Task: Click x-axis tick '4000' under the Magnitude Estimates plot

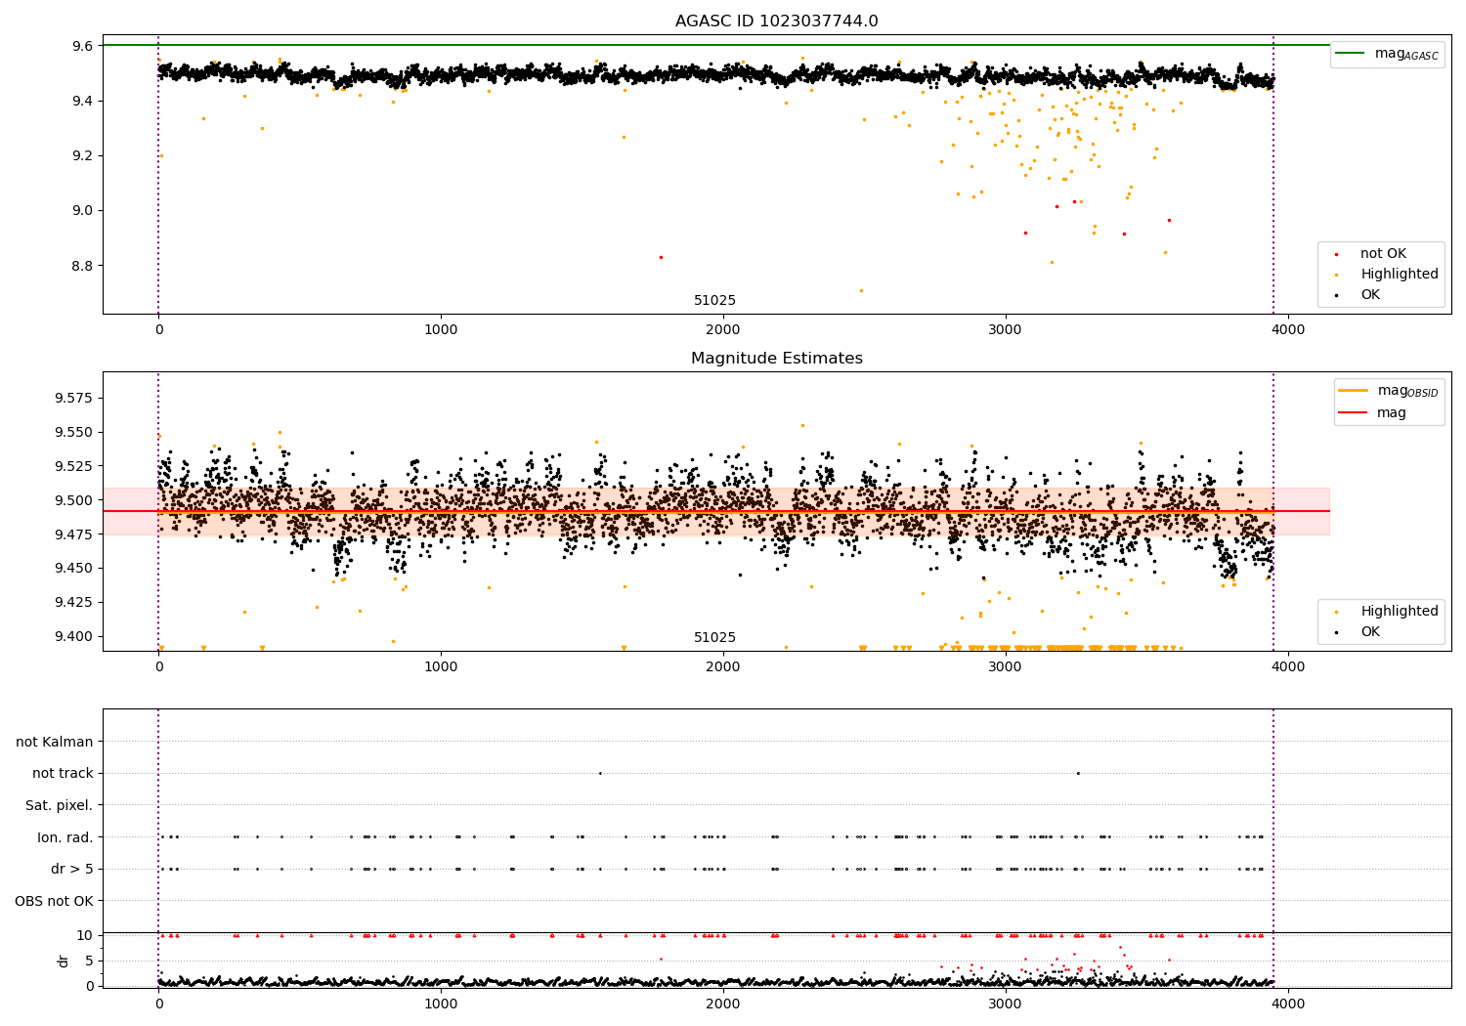Action: tap(1288, 667)
